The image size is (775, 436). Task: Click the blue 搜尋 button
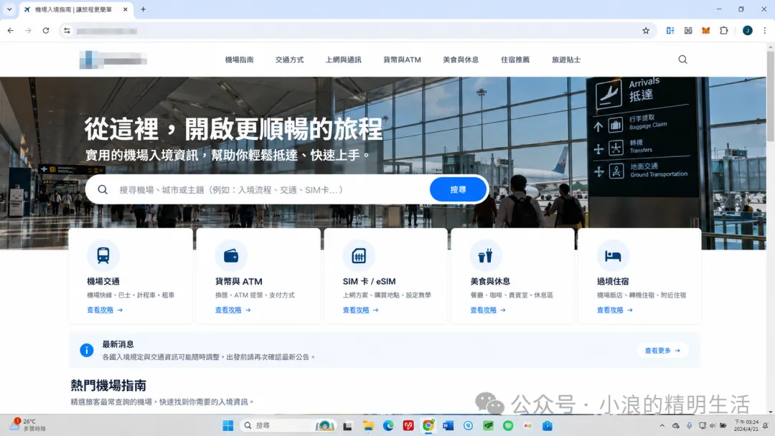pyautogui.click(x=458, y=189)
